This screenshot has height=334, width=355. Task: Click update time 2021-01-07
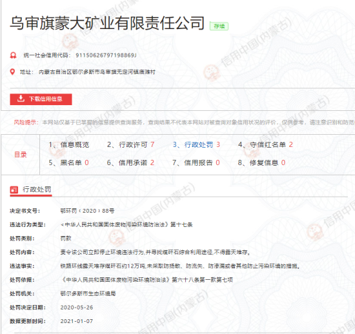77,321
